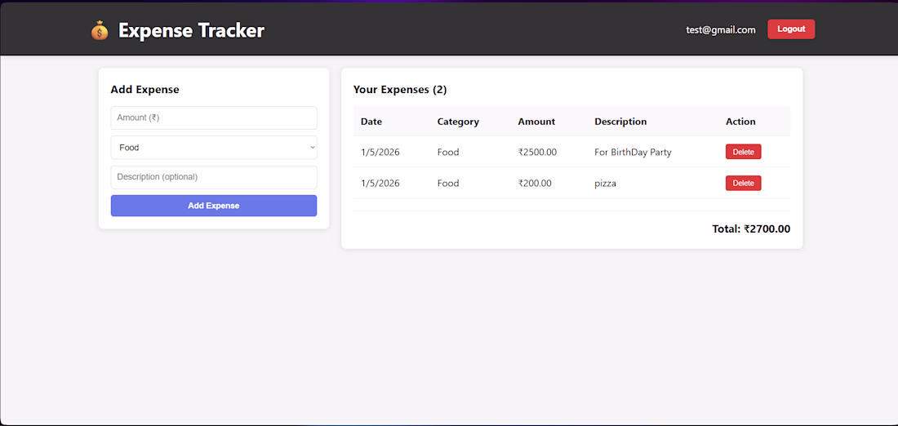Click the Total ₹2700.00 summary text
Screen dimensions: 898x426
click(x=750, y=229)
